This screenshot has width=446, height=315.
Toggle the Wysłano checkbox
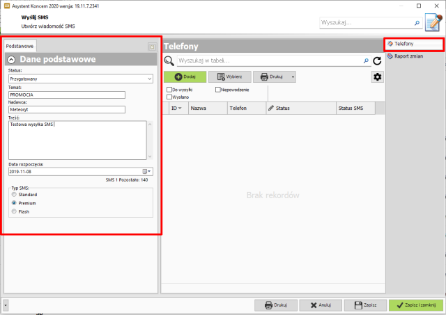point(169,97)
